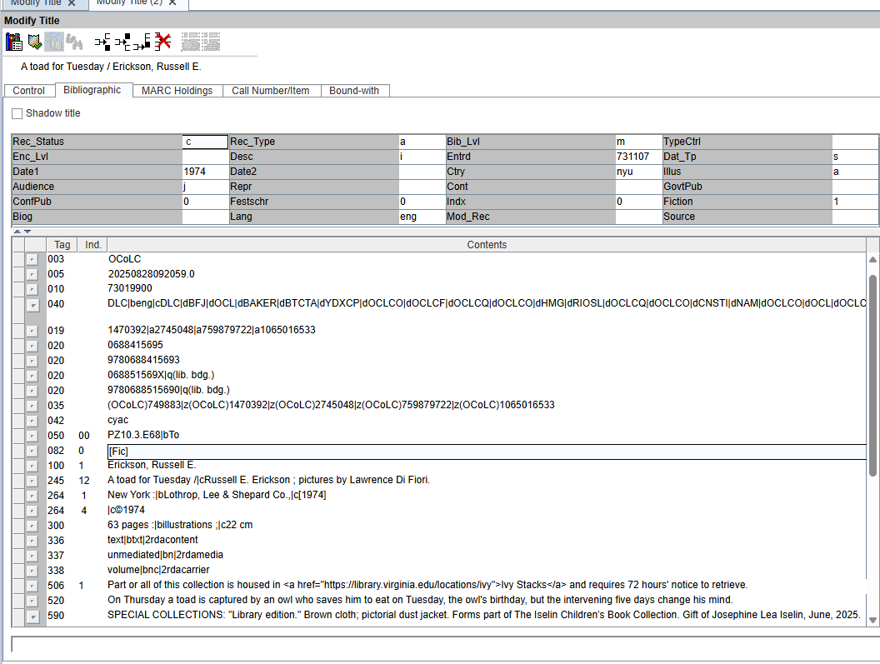Image resolution: width=880 pixels, height=664 pixels.
Task: Switch to the Control tab
Action: pos(28,90)
